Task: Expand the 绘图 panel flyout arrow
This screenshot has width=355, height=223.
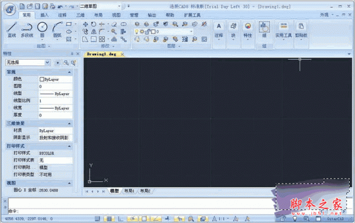Action: (49, 46)
